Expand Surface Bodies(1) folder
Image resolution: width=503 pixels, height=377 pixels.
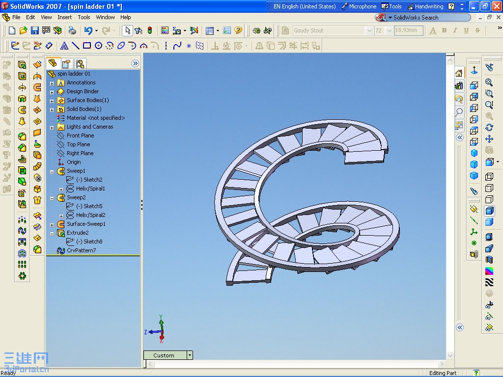point(52,101)
